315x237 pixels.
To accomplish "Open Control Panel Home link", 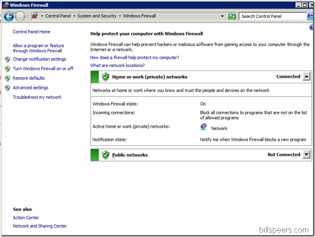I will [31, 32].
